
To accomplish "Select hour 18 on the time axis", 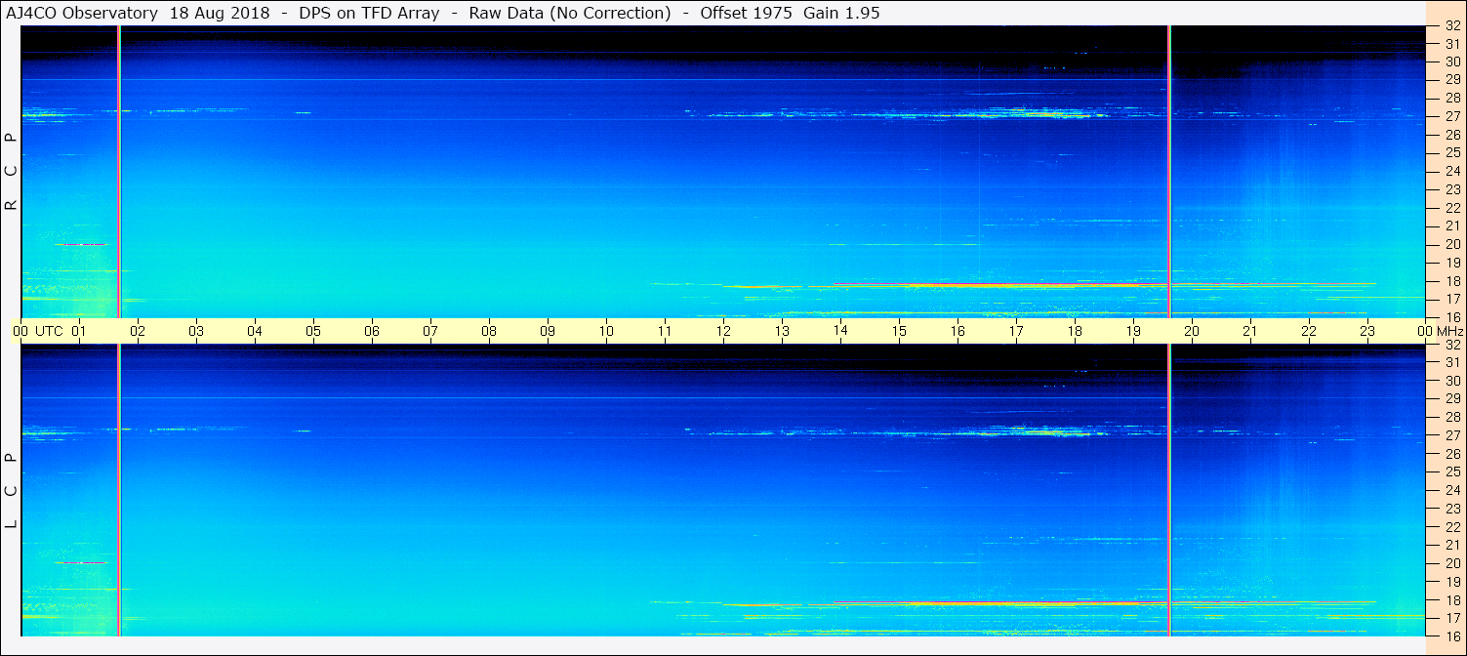I will click(x=1075, y=331).
